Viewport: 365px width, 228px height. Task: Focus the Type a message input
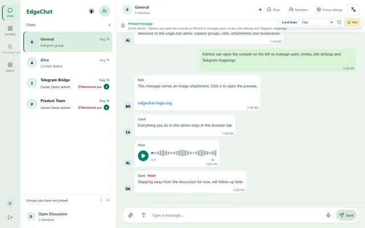coord(236,215)
